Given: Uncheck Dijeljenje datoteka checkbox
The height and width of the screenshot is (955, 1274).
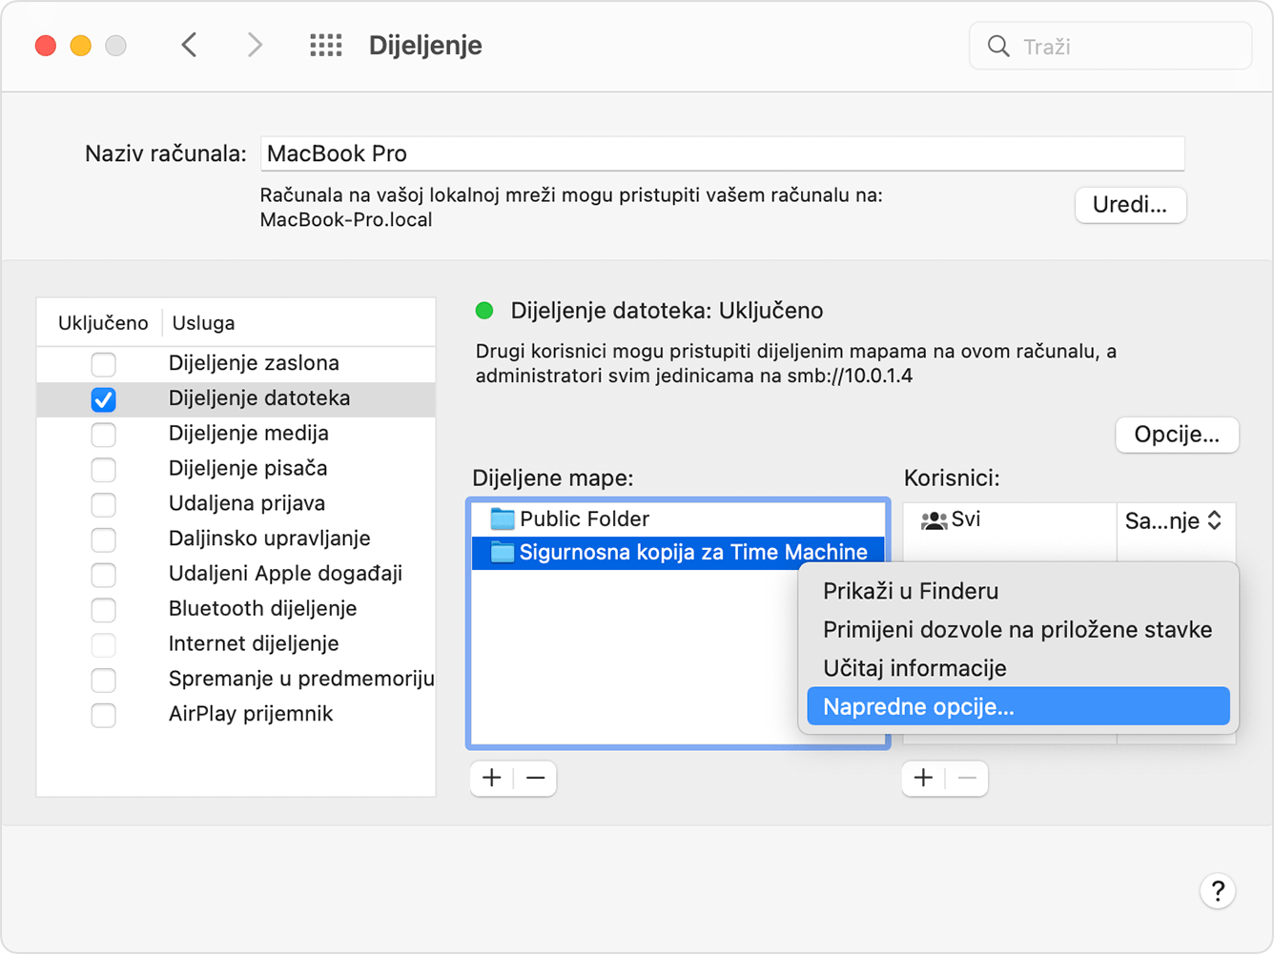Looking at the screenshot, I should pyautogui.click(x=103, y=398).
